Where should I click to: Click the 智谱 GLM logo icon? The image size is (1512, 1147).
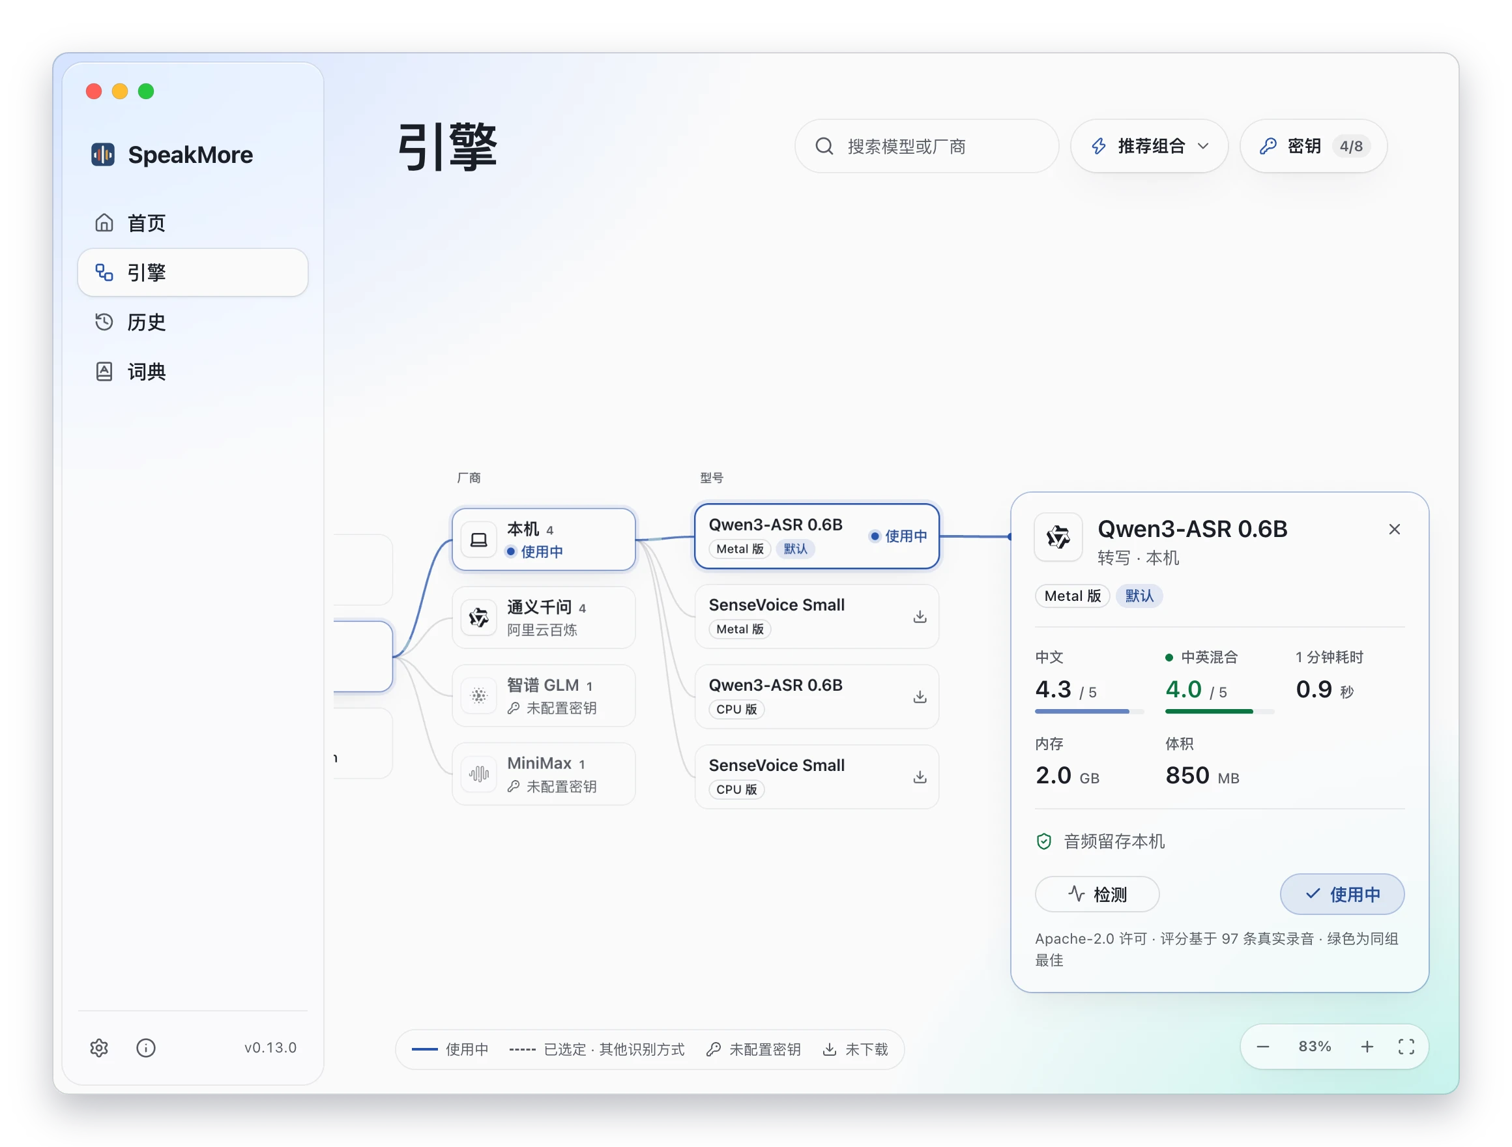[478, 695]
